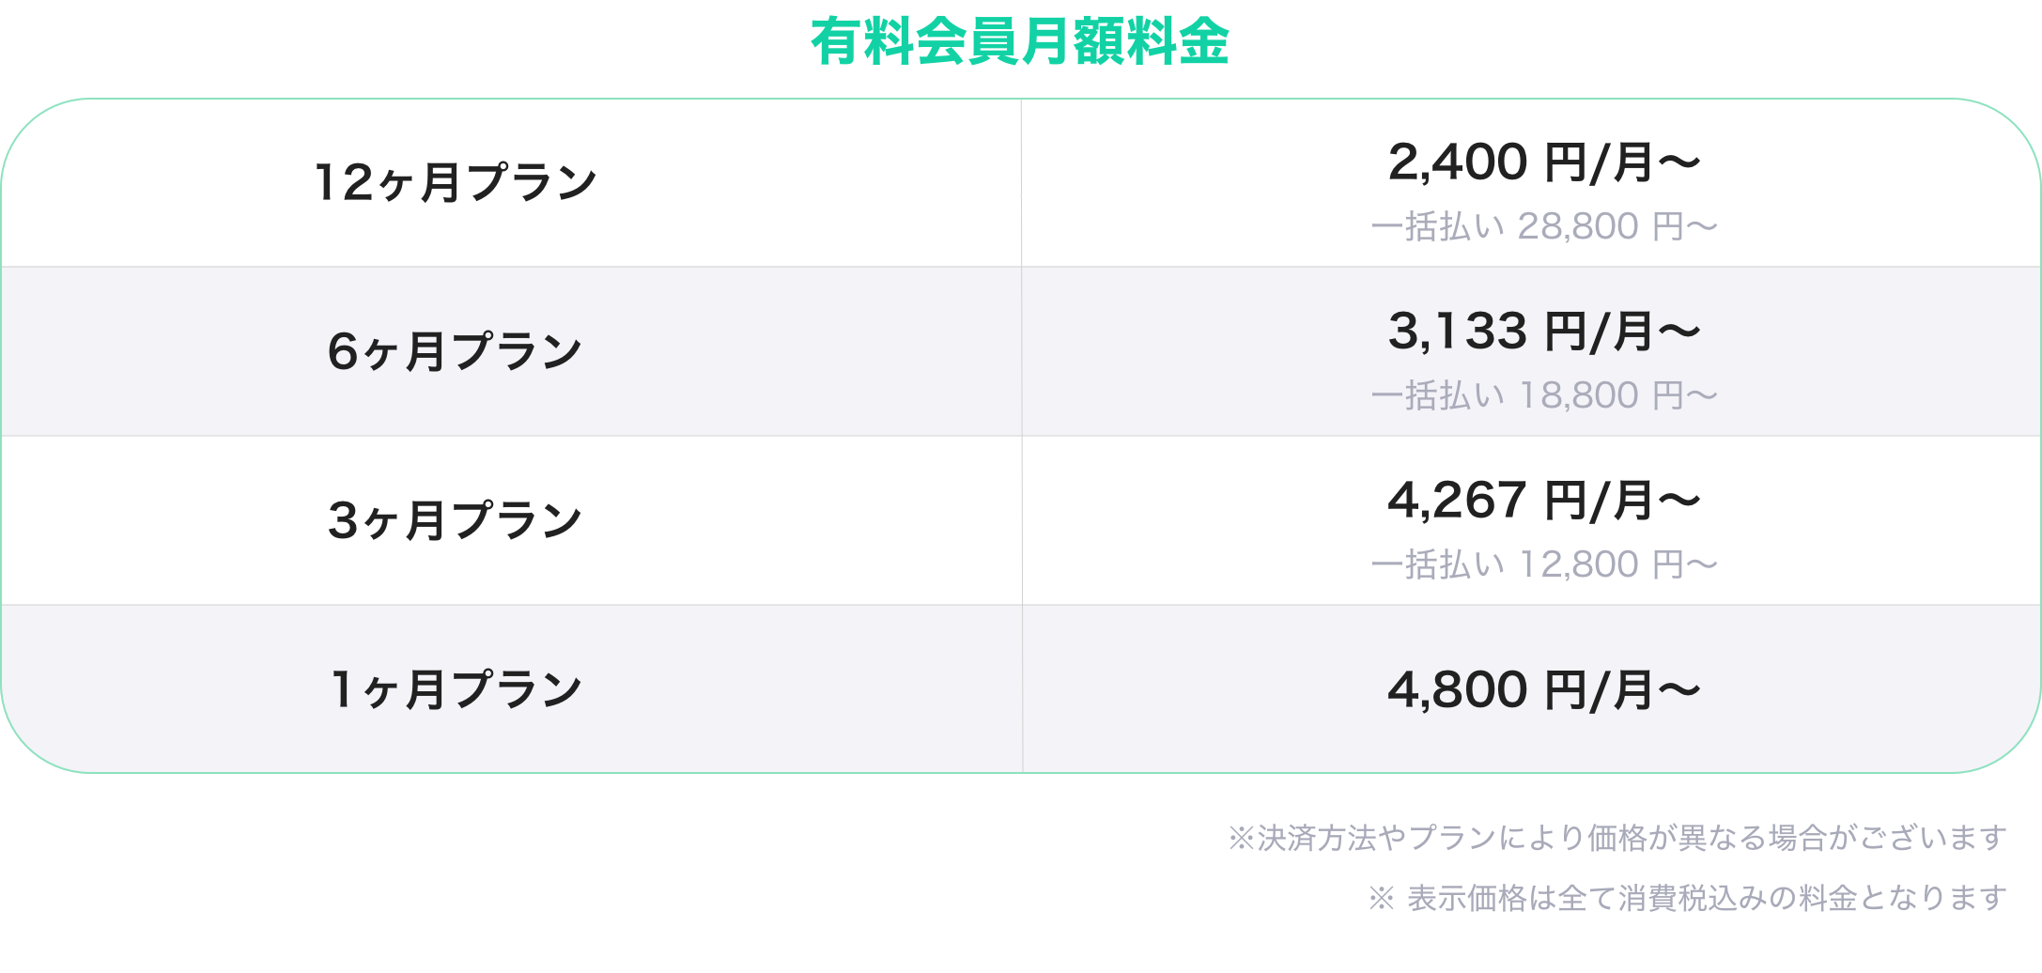Click the 1-month plan row pricing cell
Viewport: 2042px width, 973px height.
[1531, 689]
